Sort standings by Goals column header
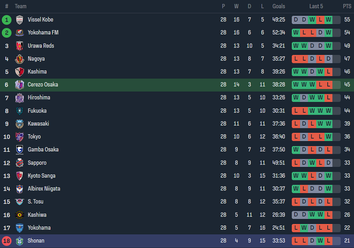354x248 pixels. pos(279,6)
